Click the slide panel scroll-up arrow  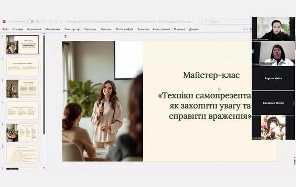(44, 34)
